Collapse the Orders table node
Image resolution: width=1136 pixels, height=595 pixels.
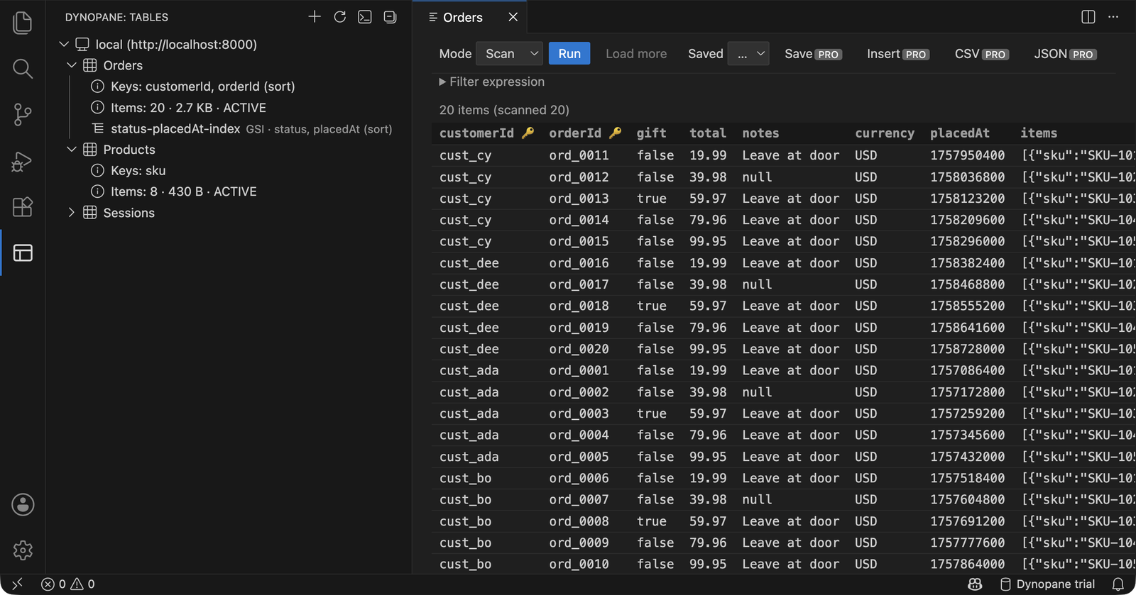click(x=72, y=65)
